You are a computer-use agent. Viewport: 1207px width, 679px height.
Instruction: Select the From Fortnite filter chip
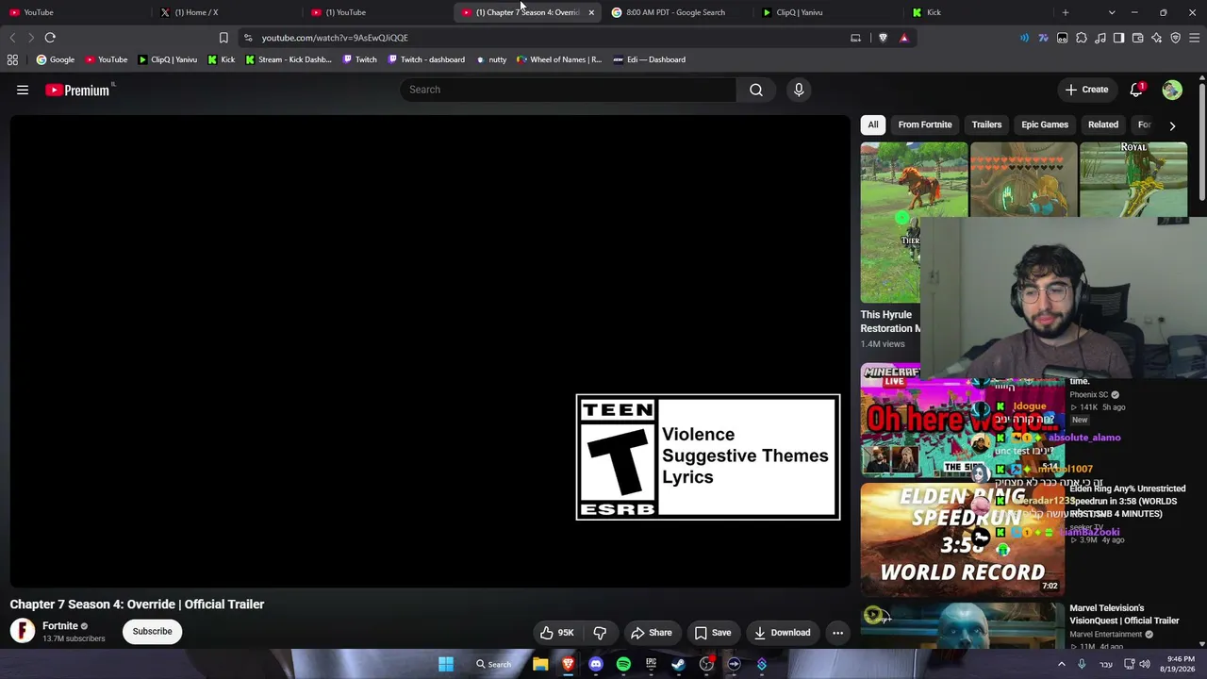pyautogui.click(x=925, y=124)
